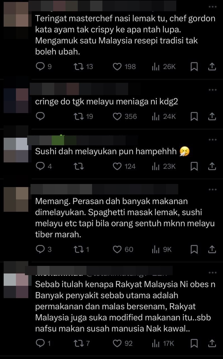Share the 'Sushi dah melayukan' tweet

[212, 166]
